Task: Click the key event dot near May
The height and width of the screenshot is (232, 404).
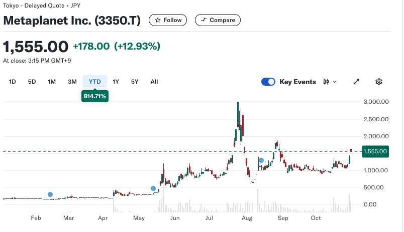Action: coord(153,188)
